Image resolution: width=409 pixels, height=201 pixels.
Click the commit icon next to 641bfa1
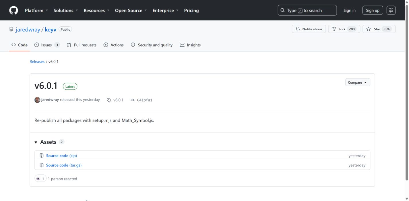(x=132, y=100)
